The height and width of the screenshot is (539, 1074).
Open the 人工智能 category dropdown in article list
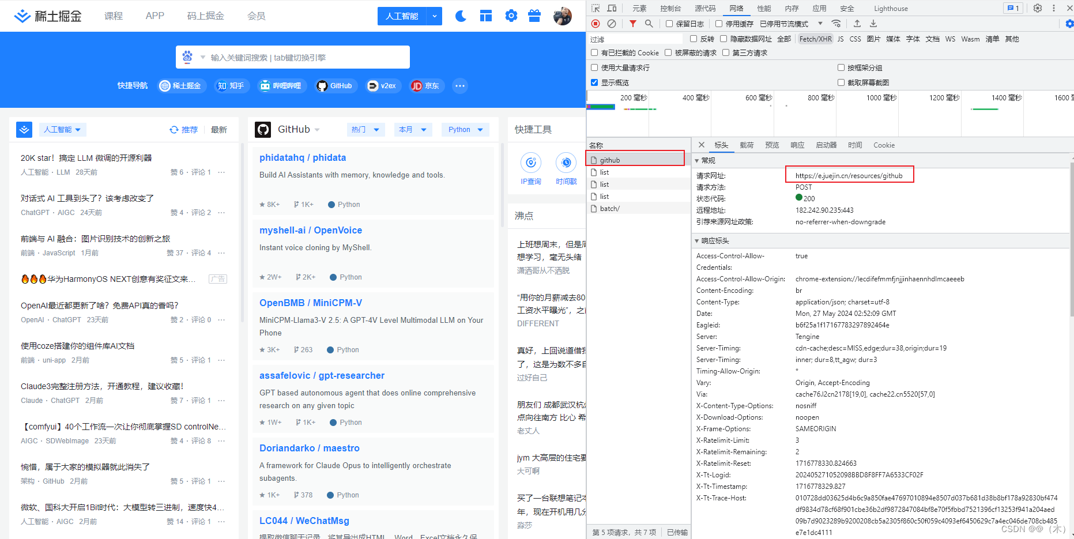(63, 130)
